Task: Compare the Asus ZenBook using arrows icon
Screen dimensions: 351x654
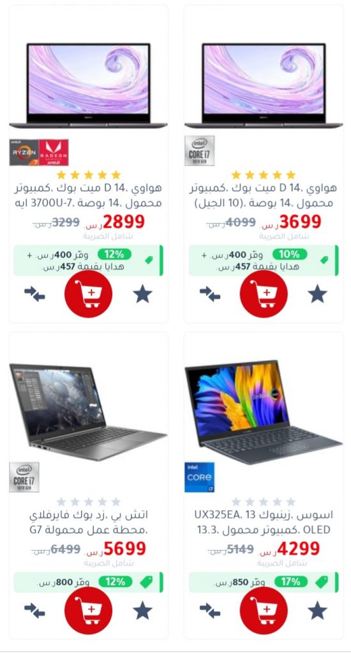Action: (210, 611)
